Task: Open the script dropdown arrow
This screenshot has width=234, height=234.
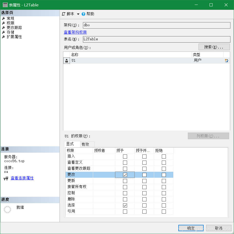Action: [78, 14]
